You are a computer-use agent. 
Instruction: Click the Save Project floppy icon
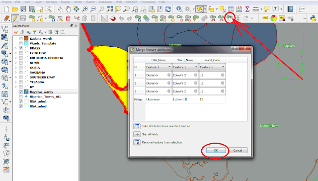point(23,9)
